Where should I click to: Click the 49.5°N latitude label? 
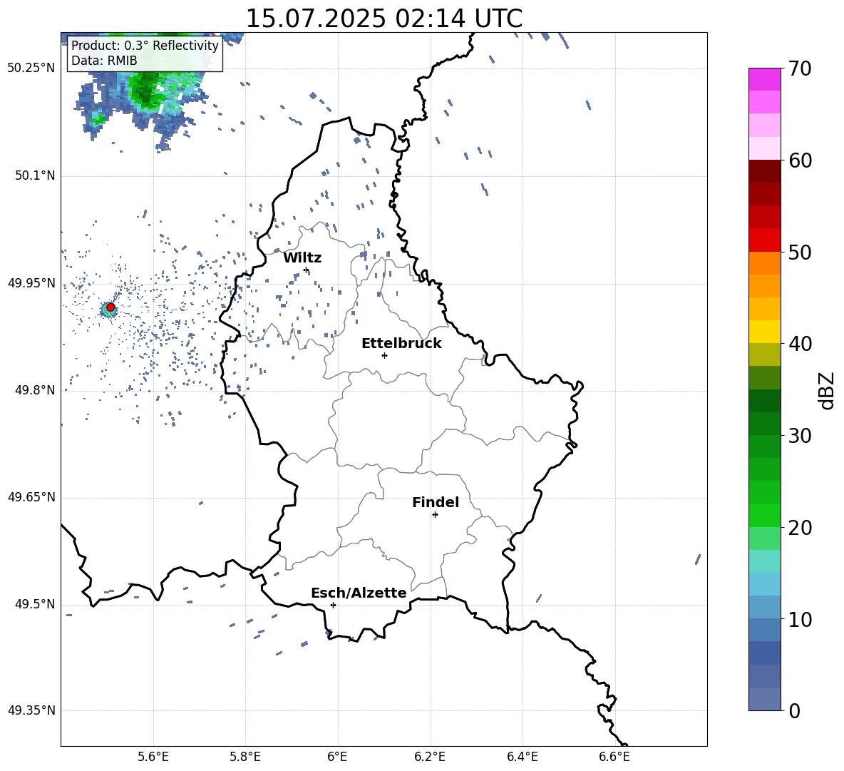pos(36,604)
